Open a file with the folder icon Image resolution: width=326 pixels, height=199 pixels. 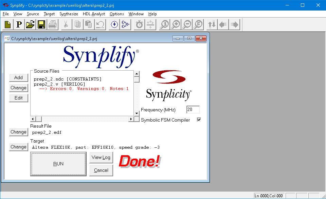pos(30,24)
